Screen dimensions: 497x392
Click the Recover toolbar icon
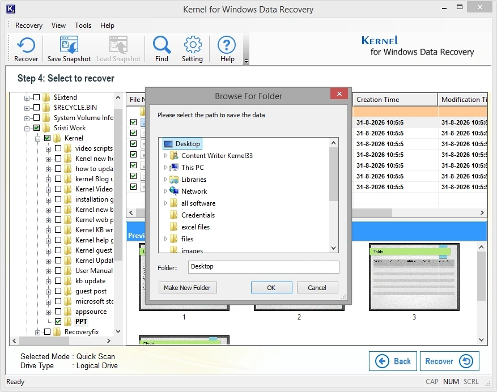26,49
